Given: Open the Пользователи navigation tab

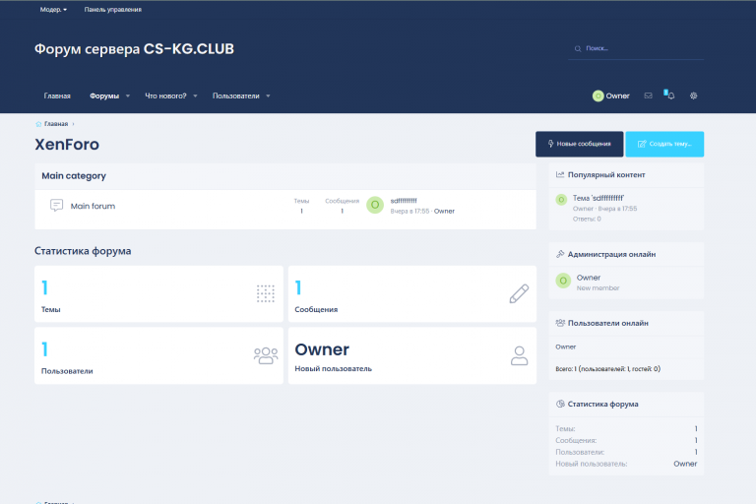Looking at the screenshot, I should pos(236,96).
